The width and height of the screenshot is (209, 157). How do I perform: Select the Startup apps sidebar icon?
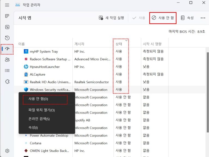click(7, 49)
